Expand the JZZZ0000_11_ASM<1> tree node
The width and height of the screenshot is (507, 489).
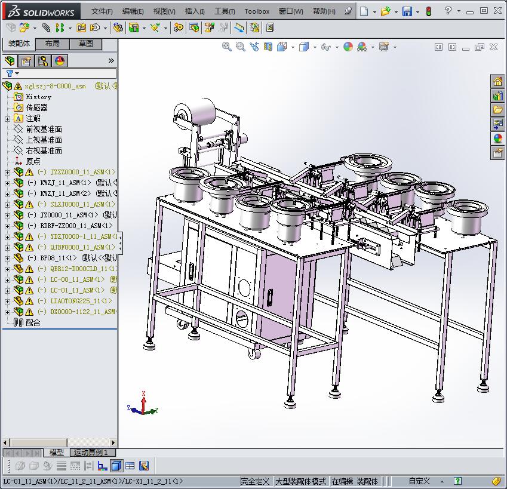point(7,172)
